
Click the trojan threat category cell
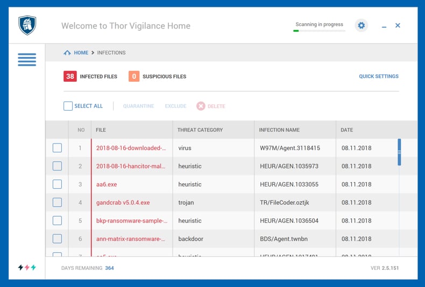click(186, 203)
